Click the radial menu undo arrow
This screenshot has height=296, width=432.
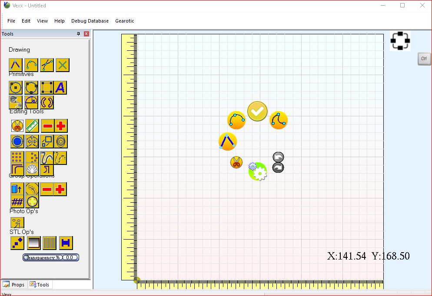(278, 157)
